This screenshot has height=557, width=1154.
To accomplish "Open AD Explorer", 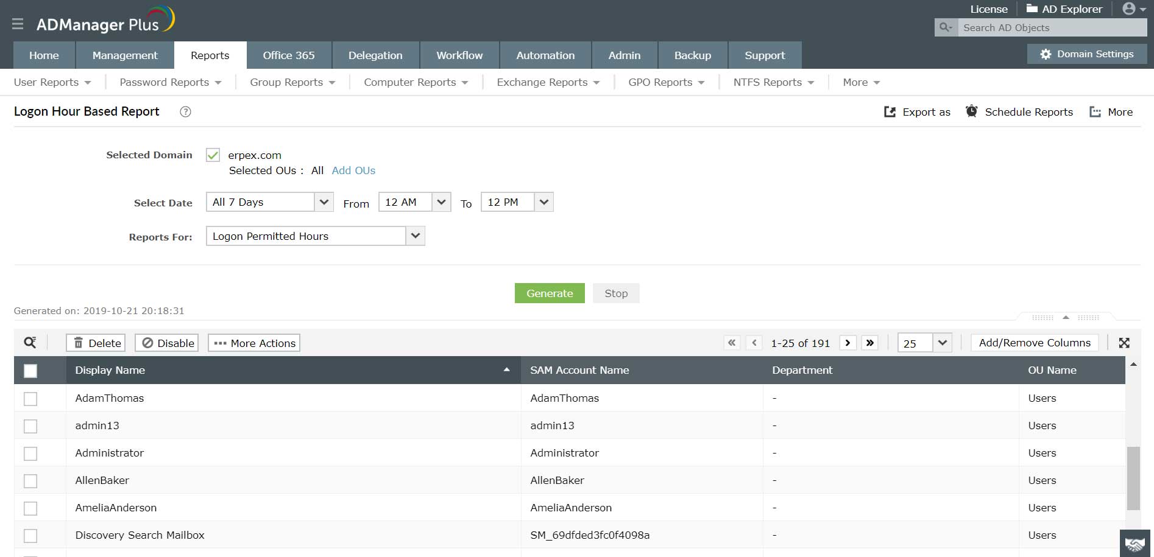I will pyautogui.click(x=1064, y=9).
